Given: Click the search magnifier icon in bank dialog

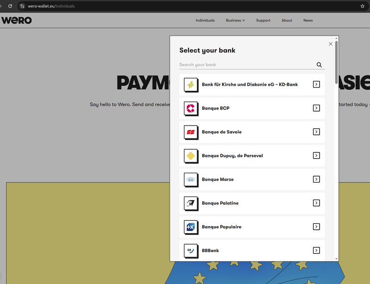Looking at the screenshot, I should [319, 65].
